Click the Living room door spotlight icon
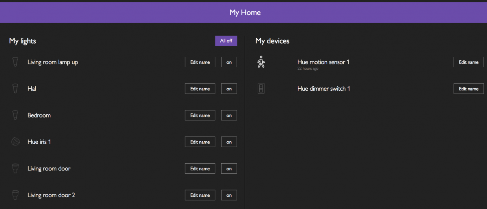Viewport: 487px width, 209px height. click(15, 168)
